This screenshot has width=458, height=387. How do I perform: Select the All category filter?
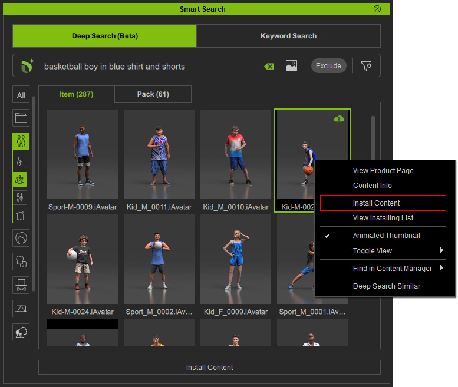click(x=21, y=95)
